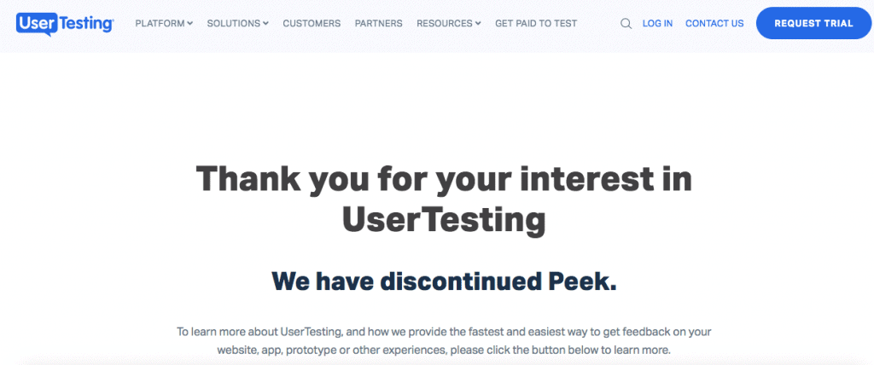Open the Platform menu
874x365 pixels.
[164, 23]
